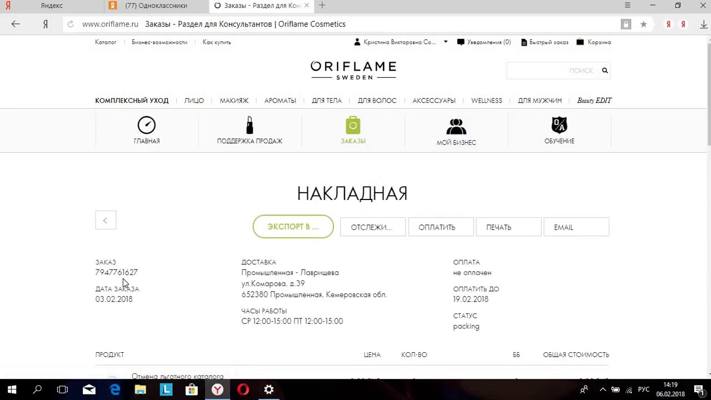Viewport: 711px width, 400px height.
Task: Open browser downloads arrow icon
Action: (x=704, y=24)
